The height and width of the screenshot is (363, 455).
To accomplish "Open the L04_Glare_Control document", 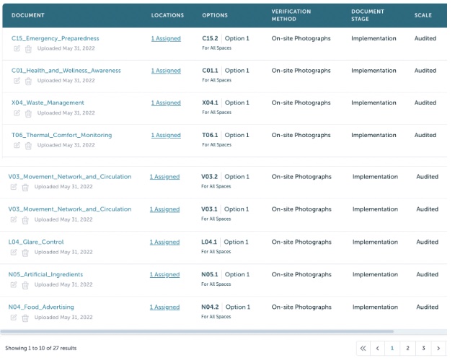I will [x=36, y=242].
